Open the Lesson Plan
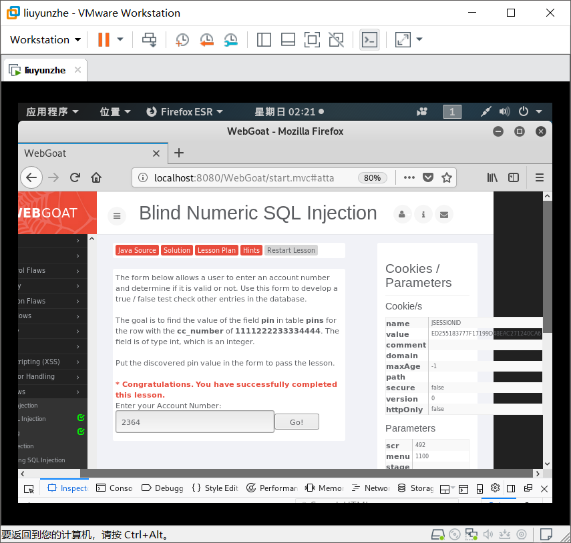Image resolution: width=571 pixels, height=543 pixels. click(216, 250)
